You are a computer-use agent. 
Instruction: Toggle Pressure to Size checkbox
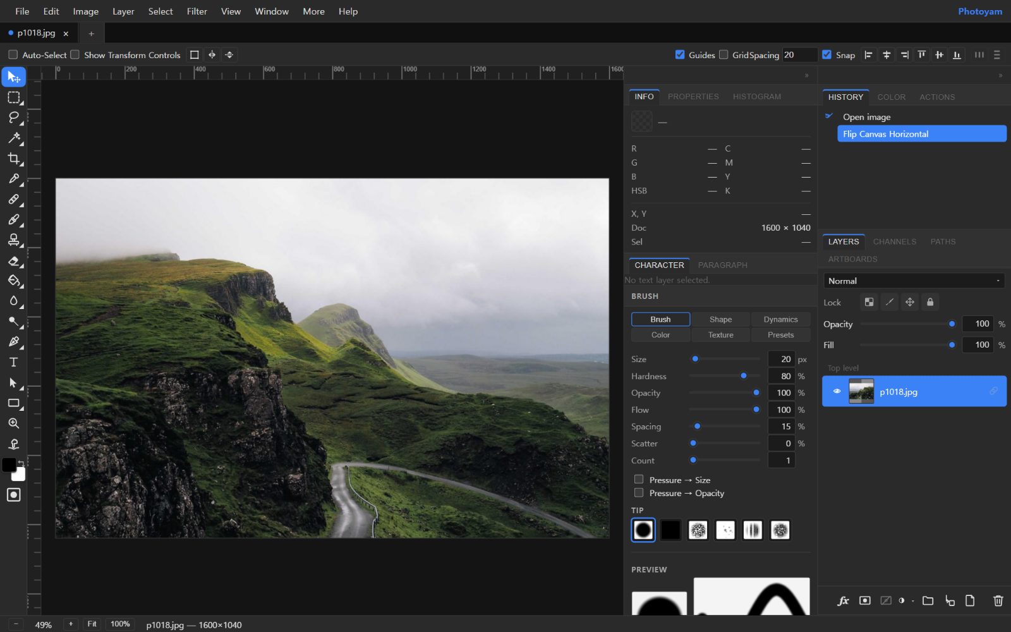pos(639,480)
